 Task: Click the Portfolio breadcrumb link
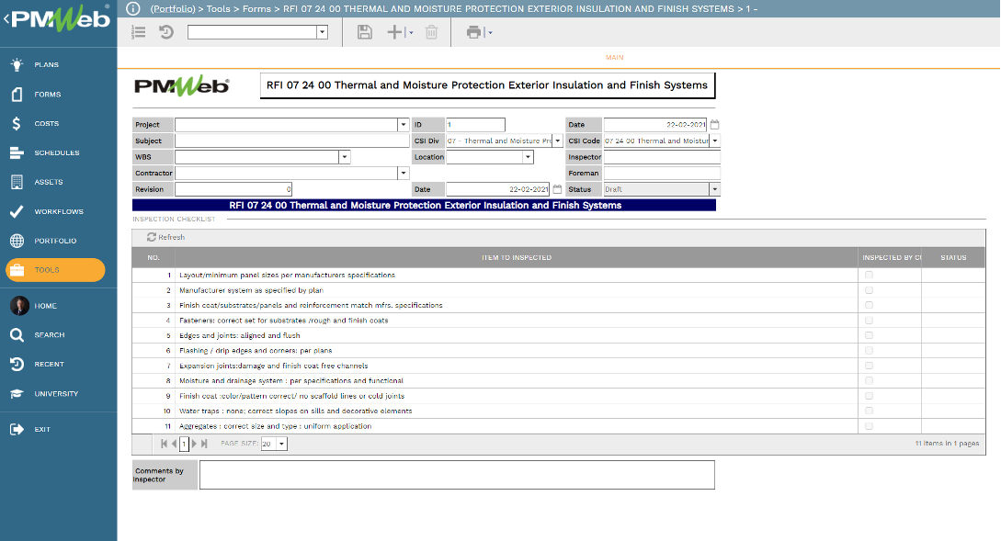point(173,8)
